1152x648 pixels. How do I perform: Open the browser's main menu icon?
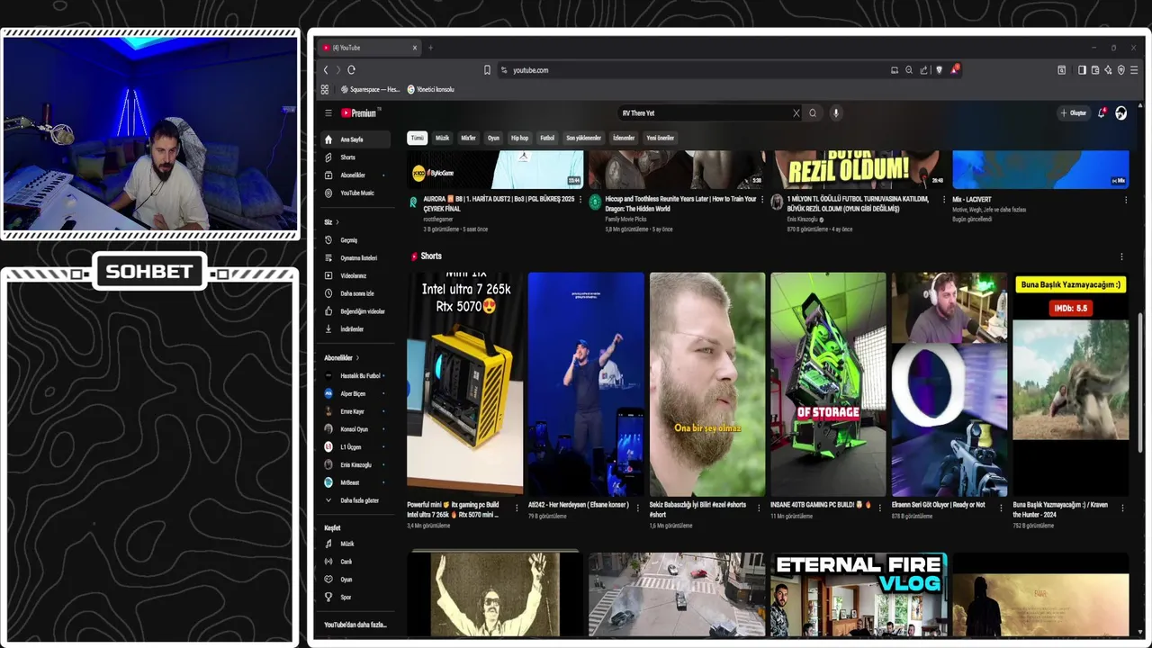(x=1134, y=70)
